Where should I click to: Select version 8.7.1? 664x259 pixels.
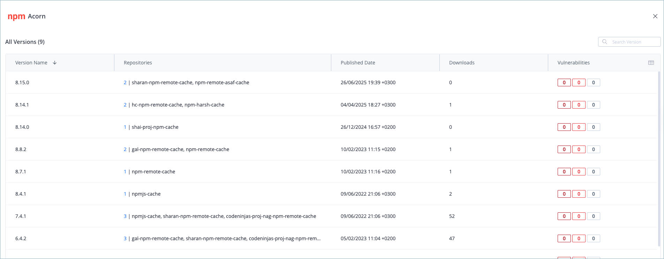coord(21,172)
